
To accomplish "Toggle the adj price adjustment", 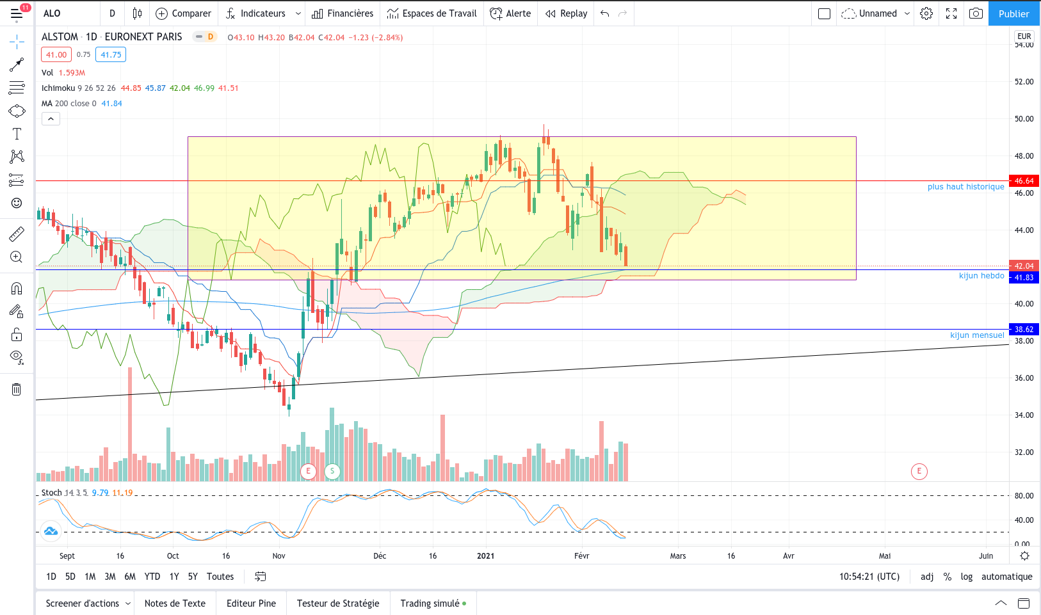I will coord(927,577).
